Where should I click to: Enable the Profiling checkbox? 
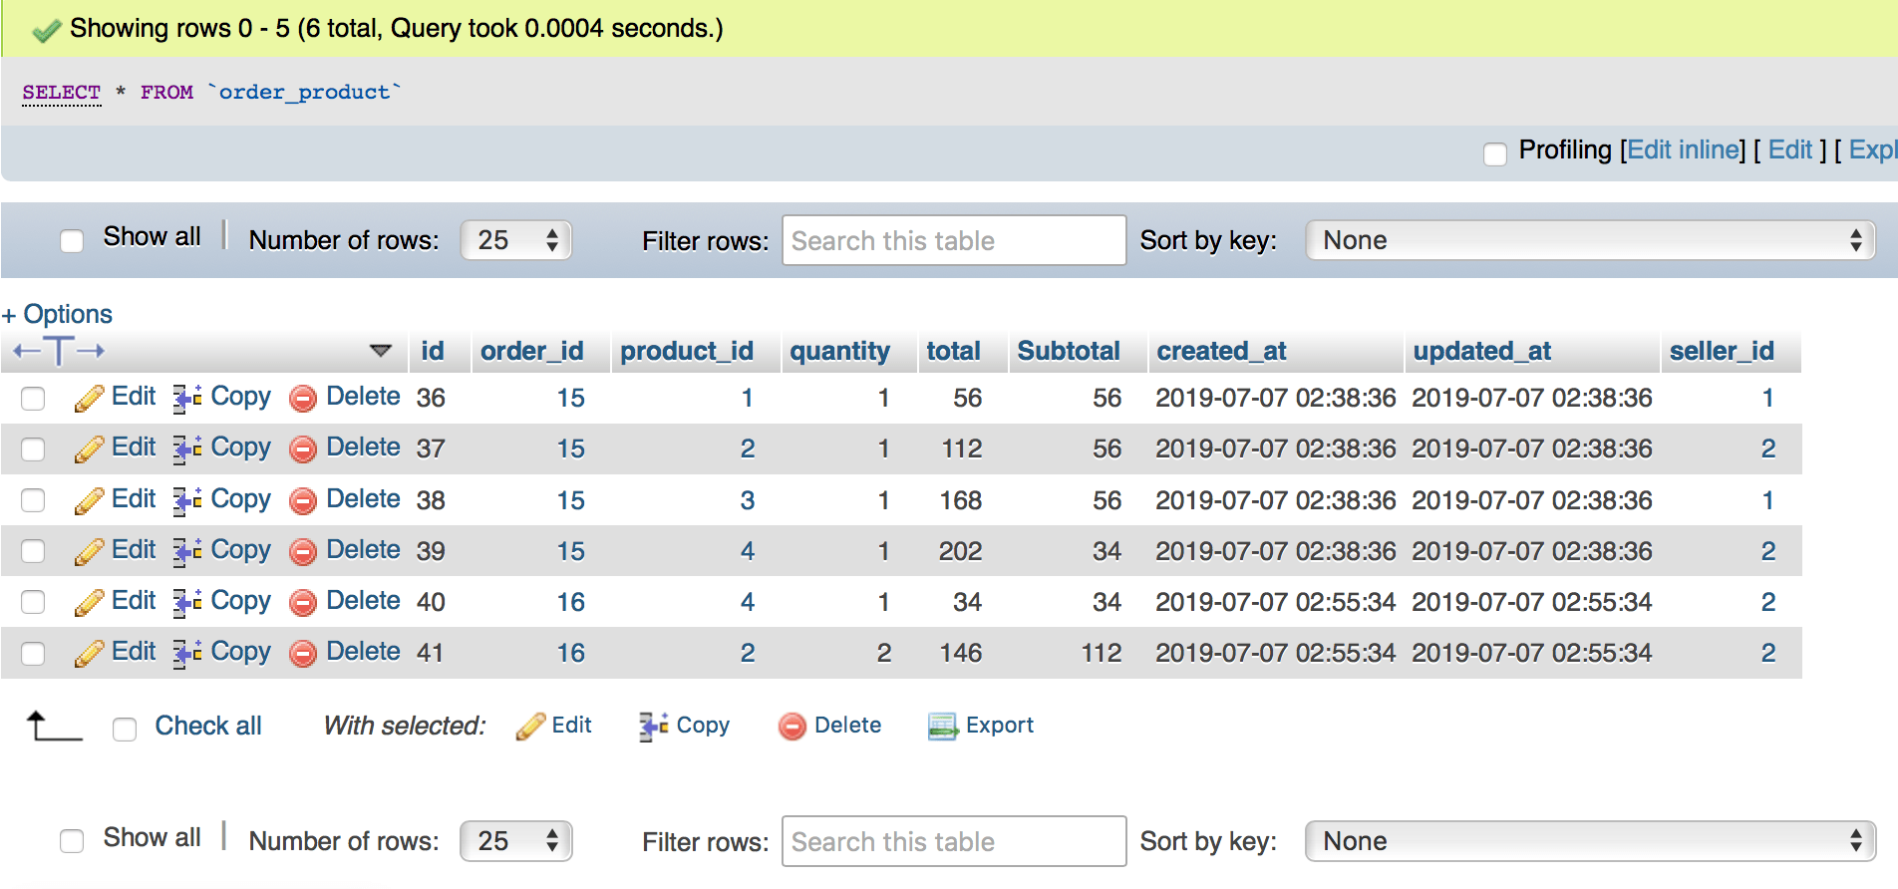coord(1495,153)
